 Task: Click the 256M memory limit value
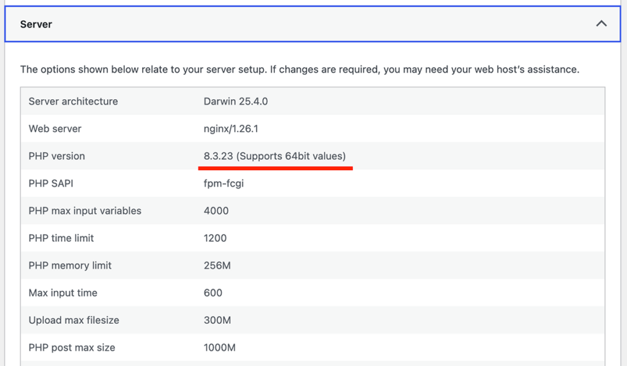(x=217, y=266)
